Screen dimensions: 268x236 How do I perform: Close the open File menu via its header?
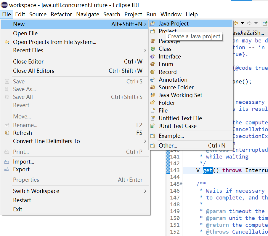coord(7,14)
